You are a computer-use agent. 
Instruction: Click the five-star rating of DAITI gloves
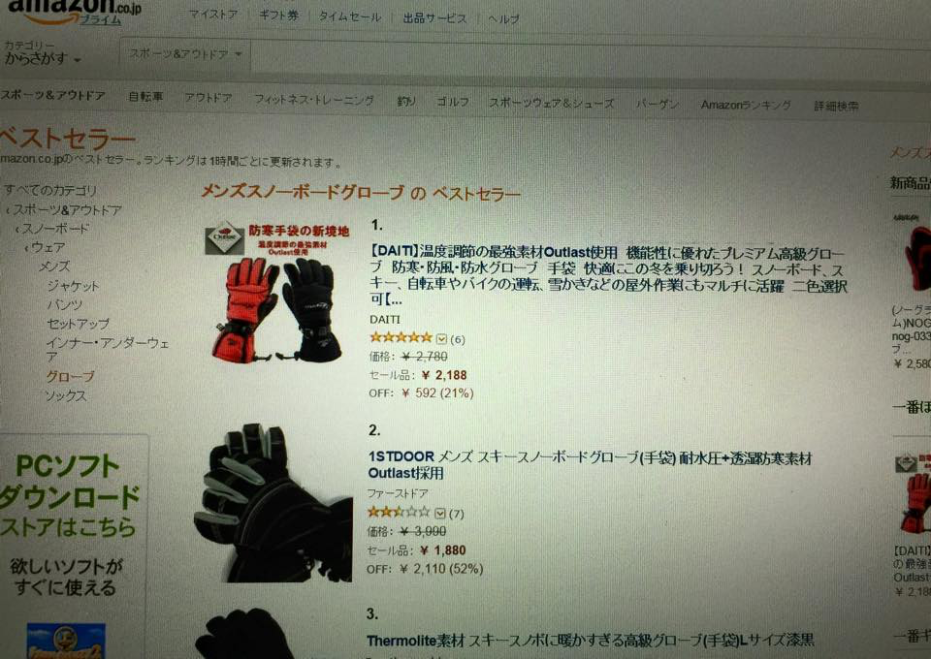pos(401,338)
